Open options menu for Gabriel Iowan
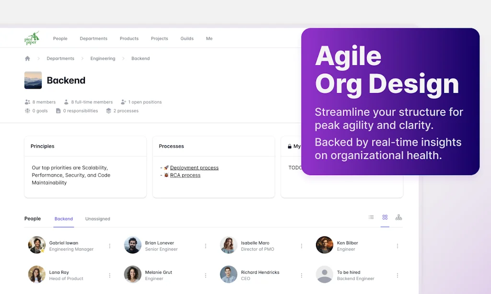 pyautogui.click(x=109, y=246)
